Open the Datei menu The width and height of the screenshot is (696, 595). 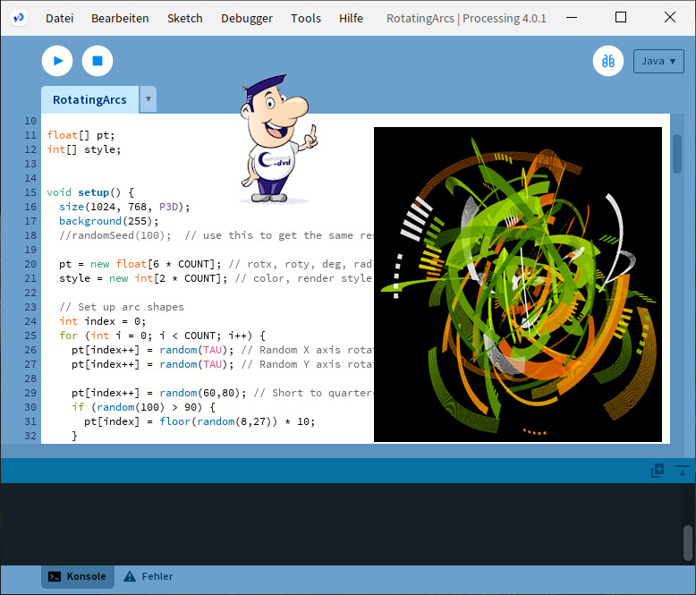point(60,18)
